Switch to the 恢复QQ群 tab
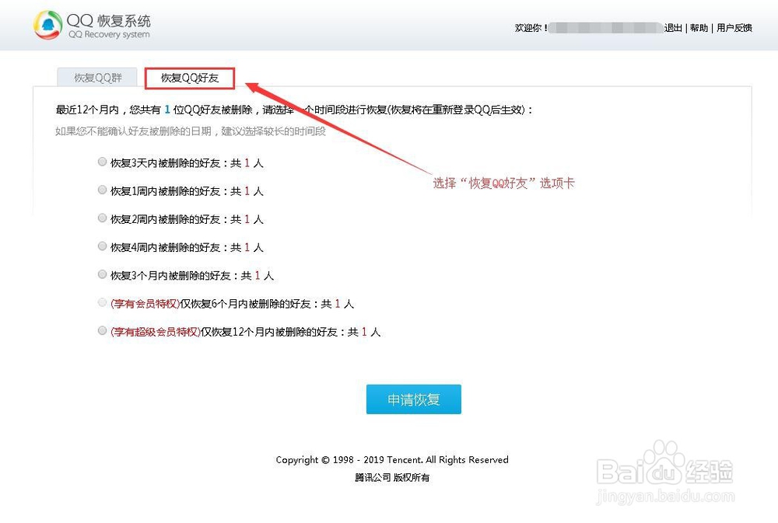778x523 pixels. coord(96,77)
